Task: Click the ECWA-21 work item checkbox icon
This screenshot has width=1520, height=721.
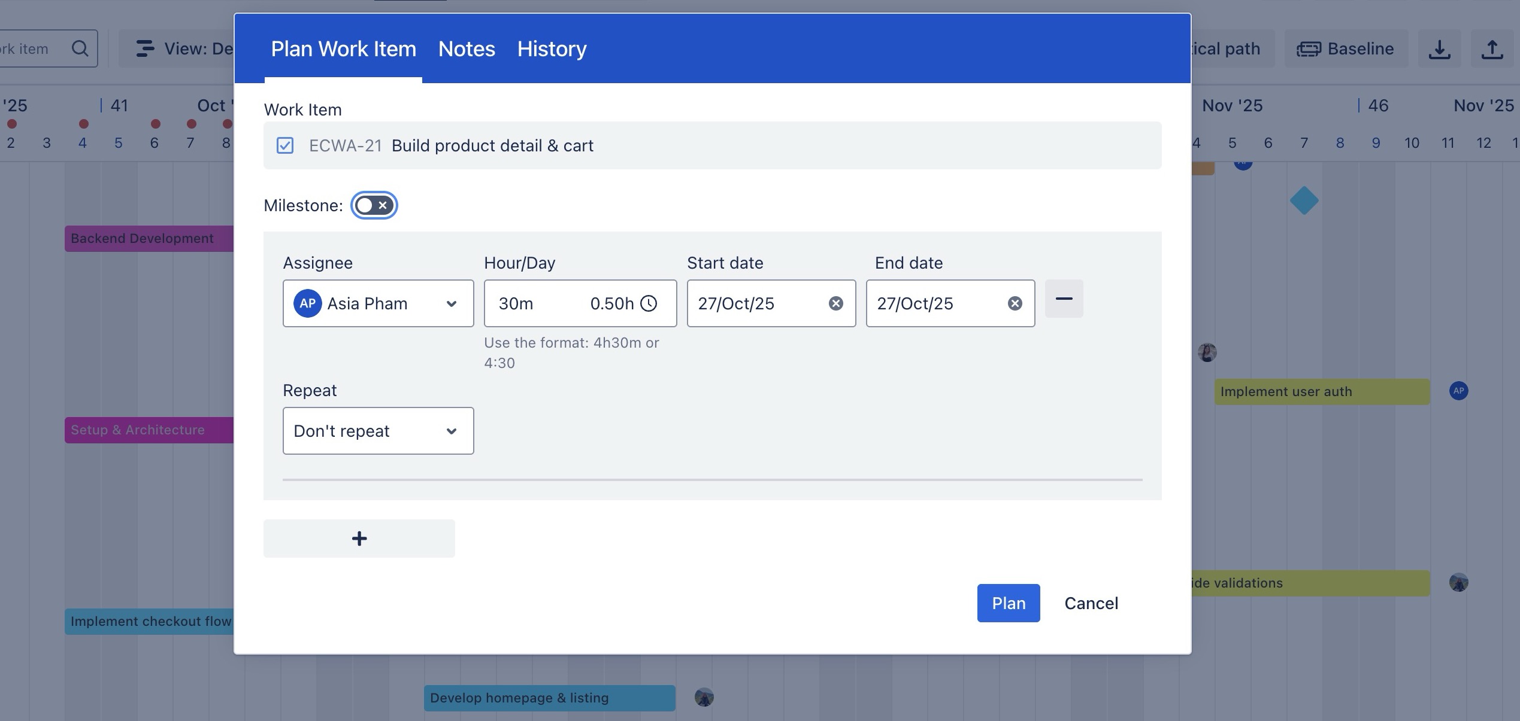Action: tap(285, 145)
